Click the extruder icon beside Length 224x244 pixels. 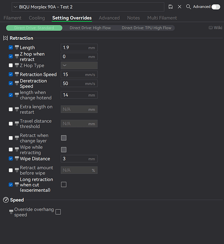tap(17, 47)
